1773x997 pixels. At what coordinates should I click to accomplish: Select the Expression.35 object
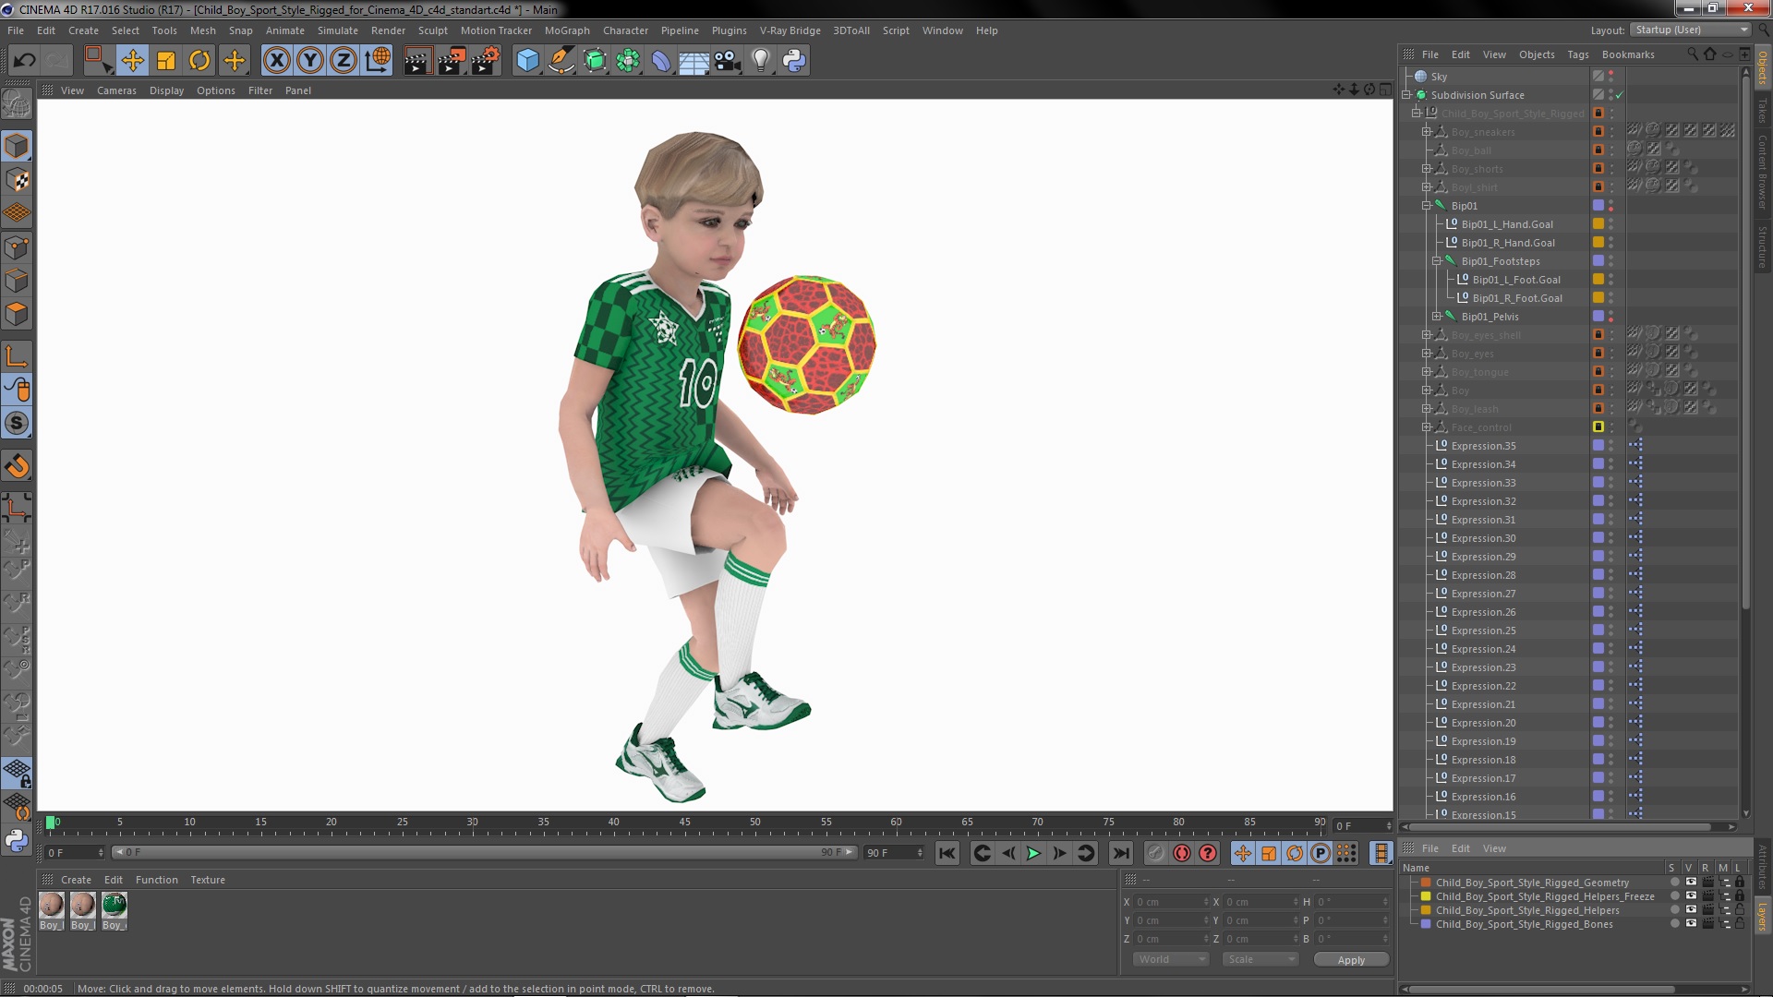[x=1483, y=446]
